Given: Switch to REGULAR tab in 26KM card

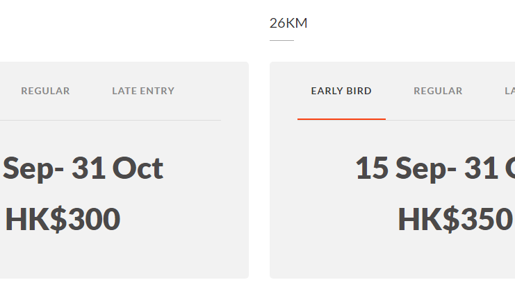Looking at the screenshot, I should click(x=438, y=91).
